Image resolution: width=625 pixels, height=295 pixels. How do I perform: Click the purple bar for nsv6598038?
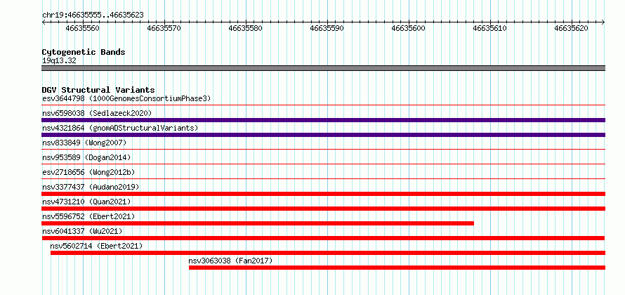coord(324,120)
